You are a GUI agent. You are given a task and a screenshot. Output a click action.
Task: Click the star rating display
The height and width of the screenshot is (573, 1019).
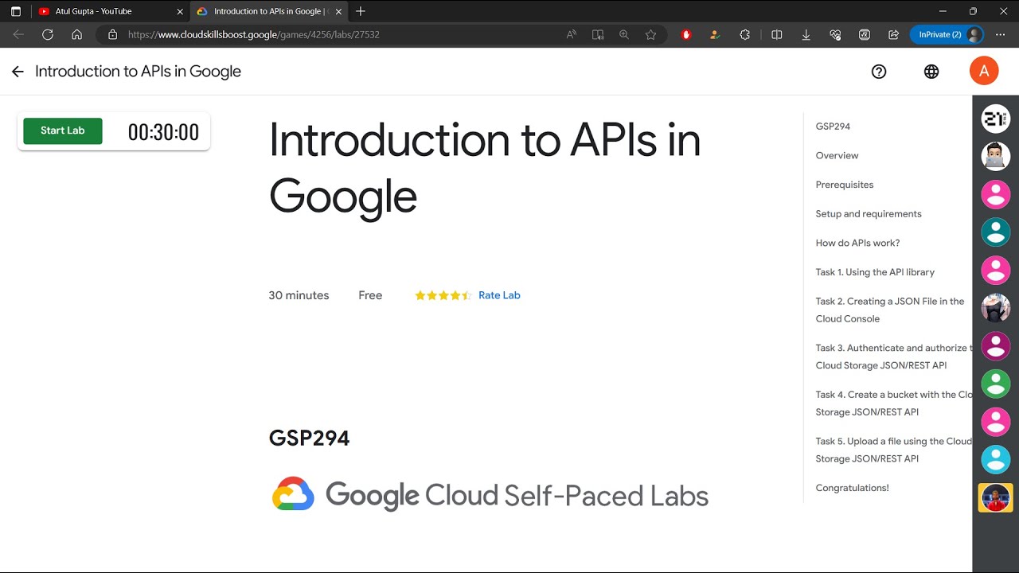pyautogui.click(x=443, y=295)
